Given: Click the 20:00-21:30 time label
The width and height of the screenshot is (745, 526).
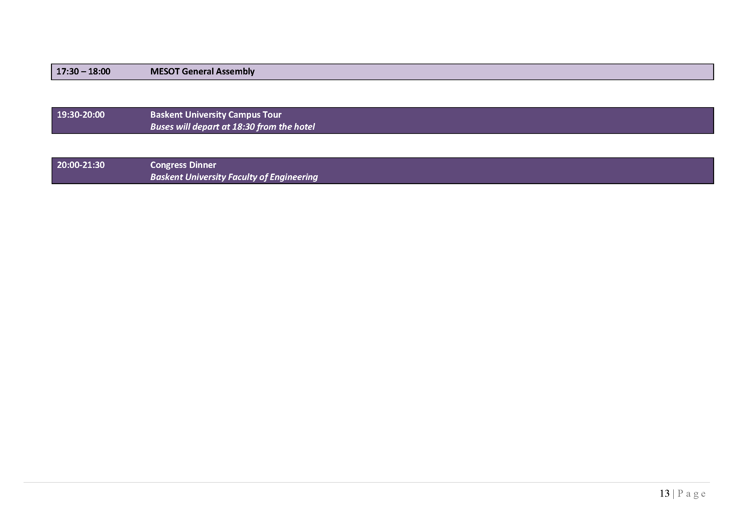Looking at the screenshot, I should pos(81,165).
